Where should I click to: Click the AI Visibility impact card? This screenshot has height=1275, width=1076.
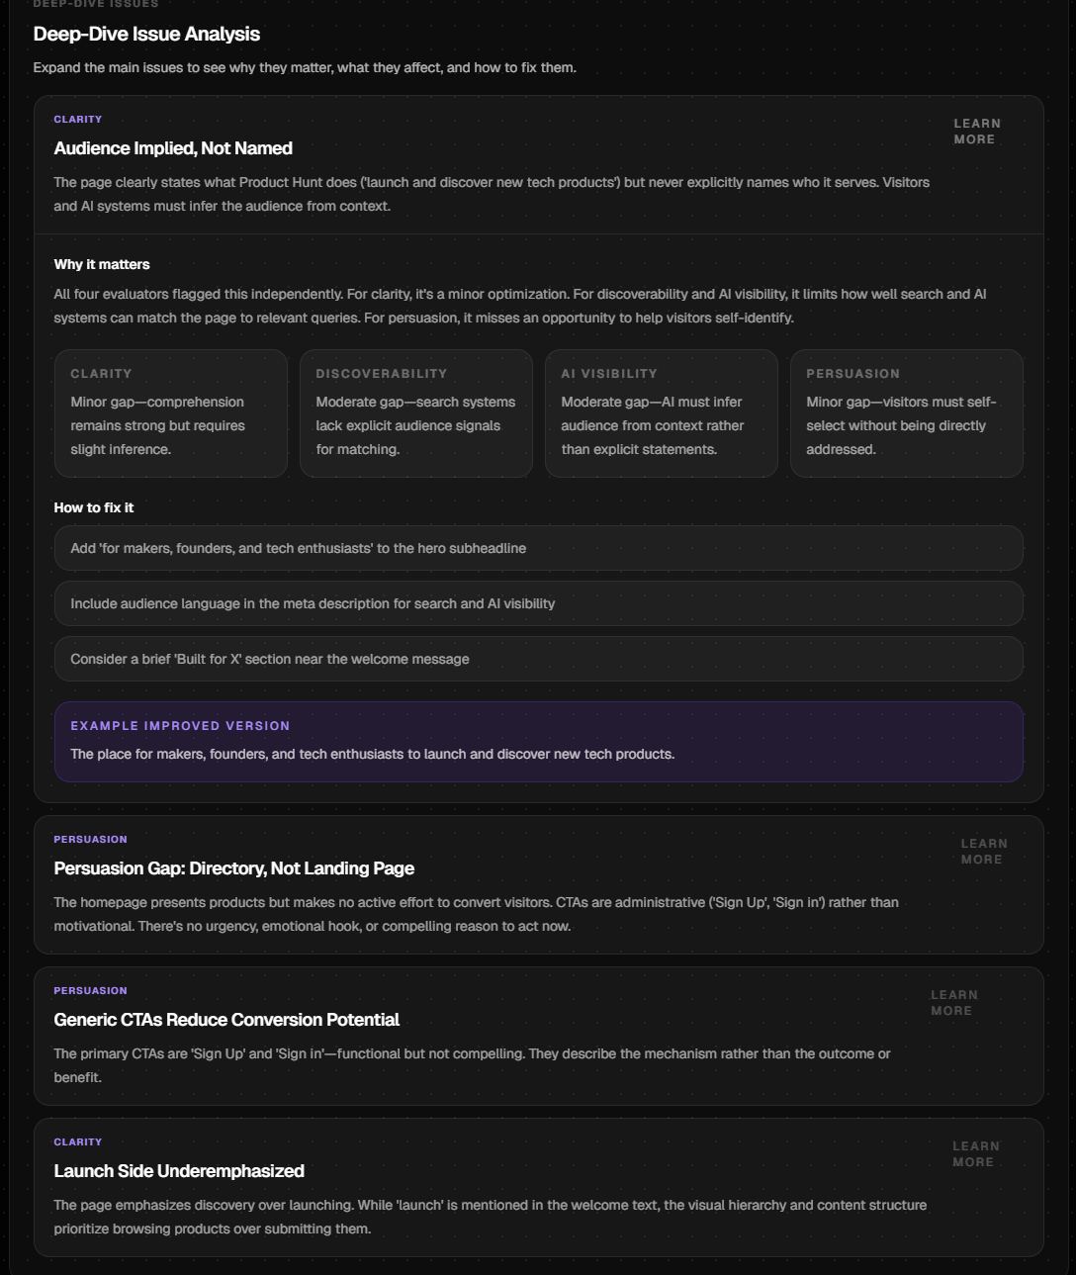(x=661, y=413)
